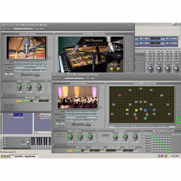Click CASCADE button in window (1)
Image resolution: width=181 pixels, height=181 pixels.
pos(9,77)
